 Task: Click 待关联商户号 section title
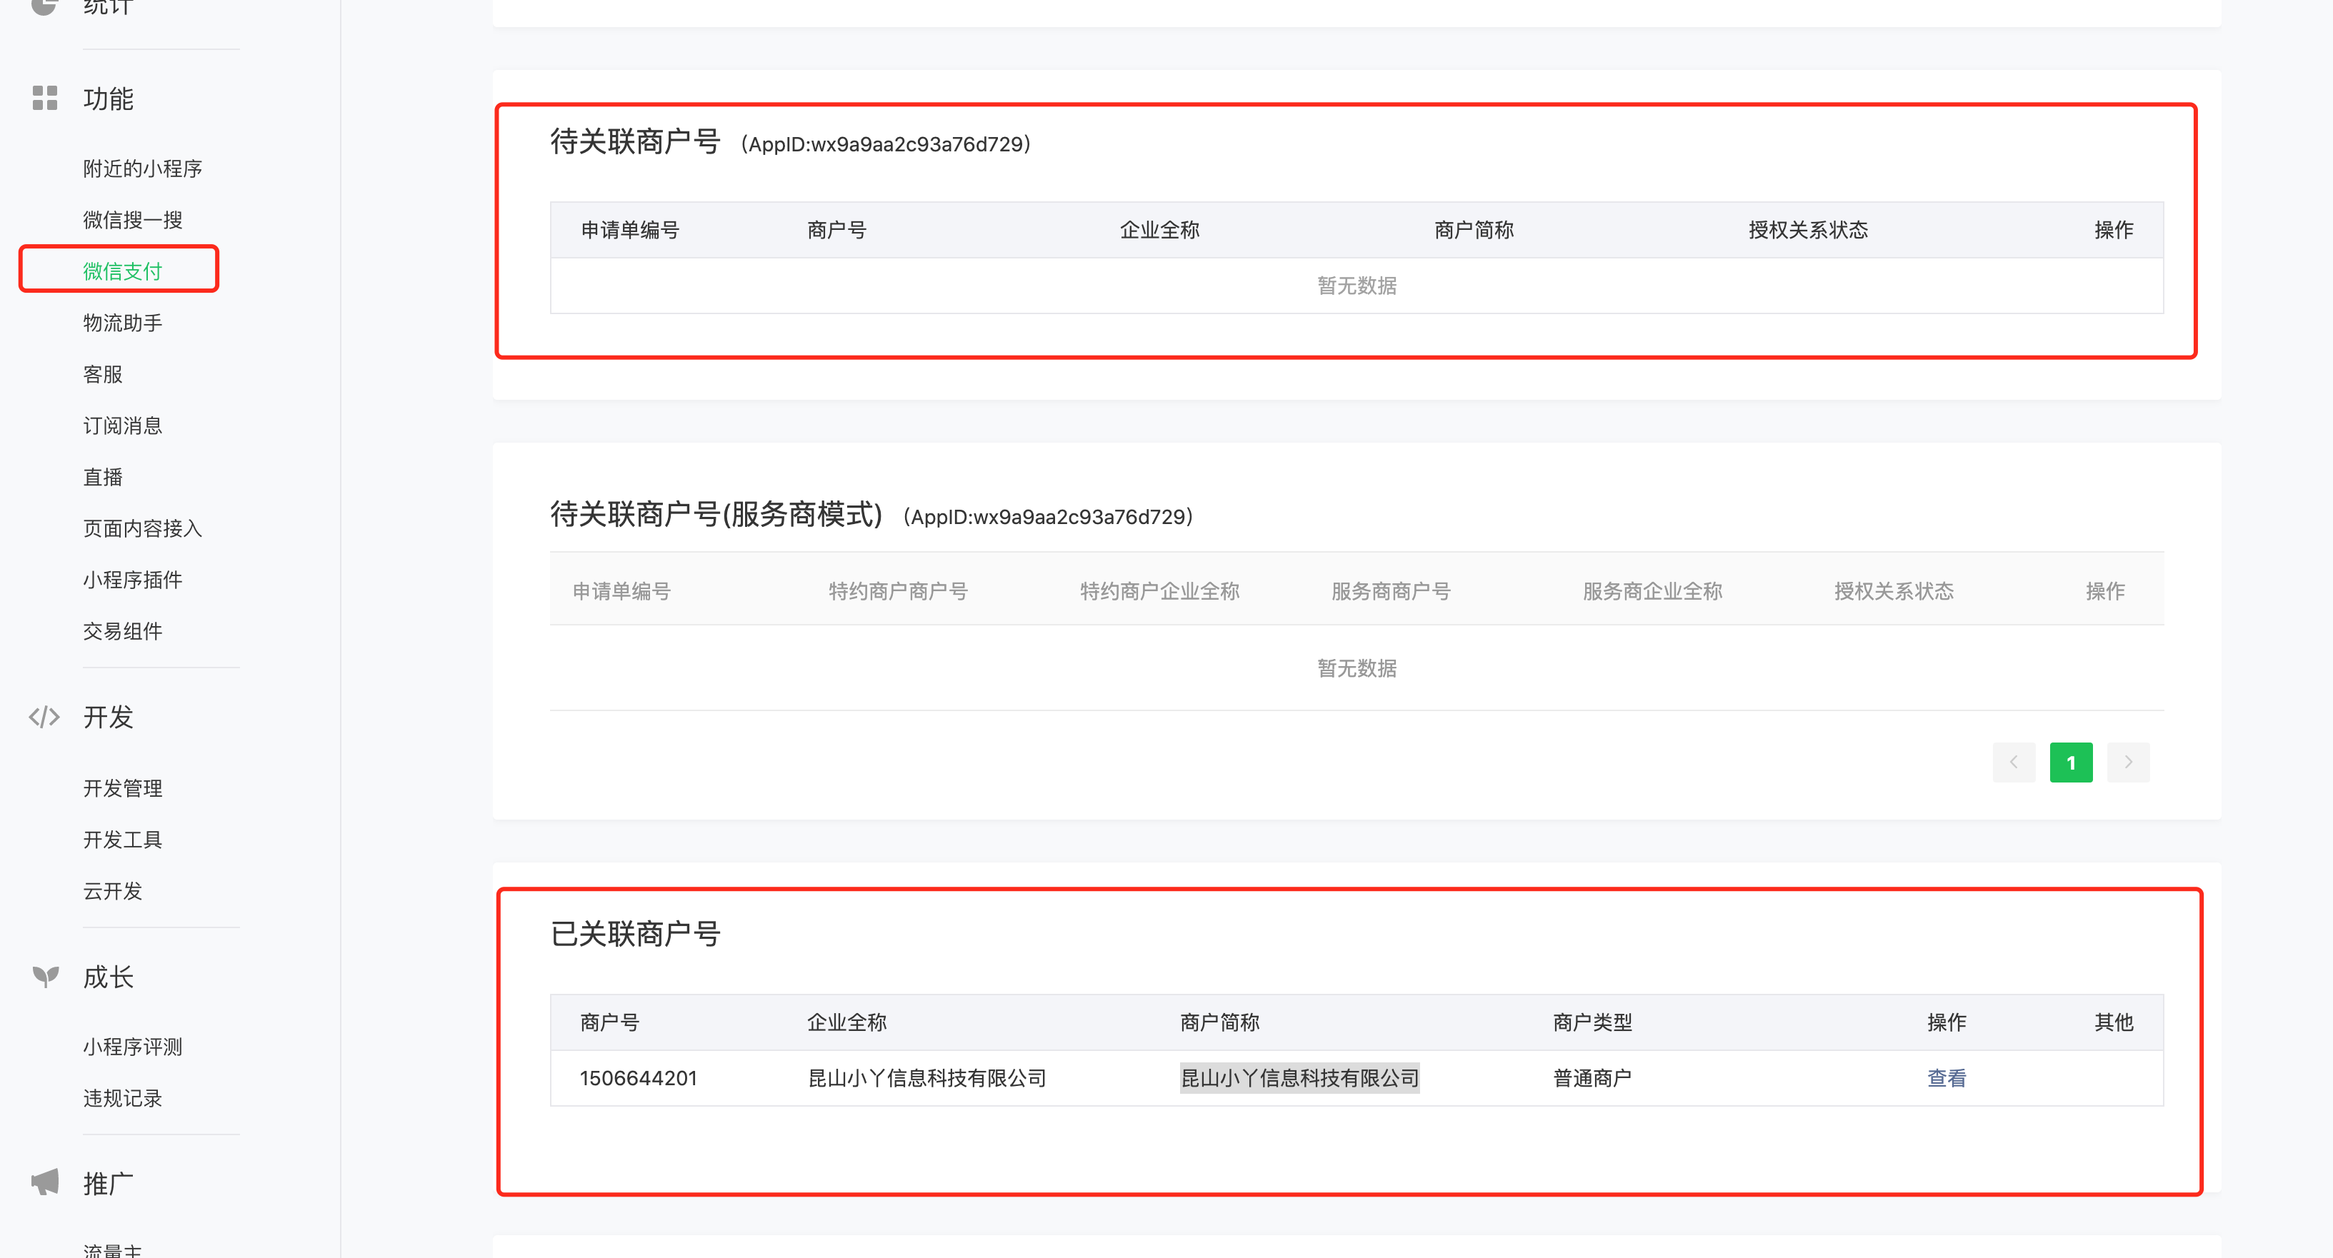[635, 141]
